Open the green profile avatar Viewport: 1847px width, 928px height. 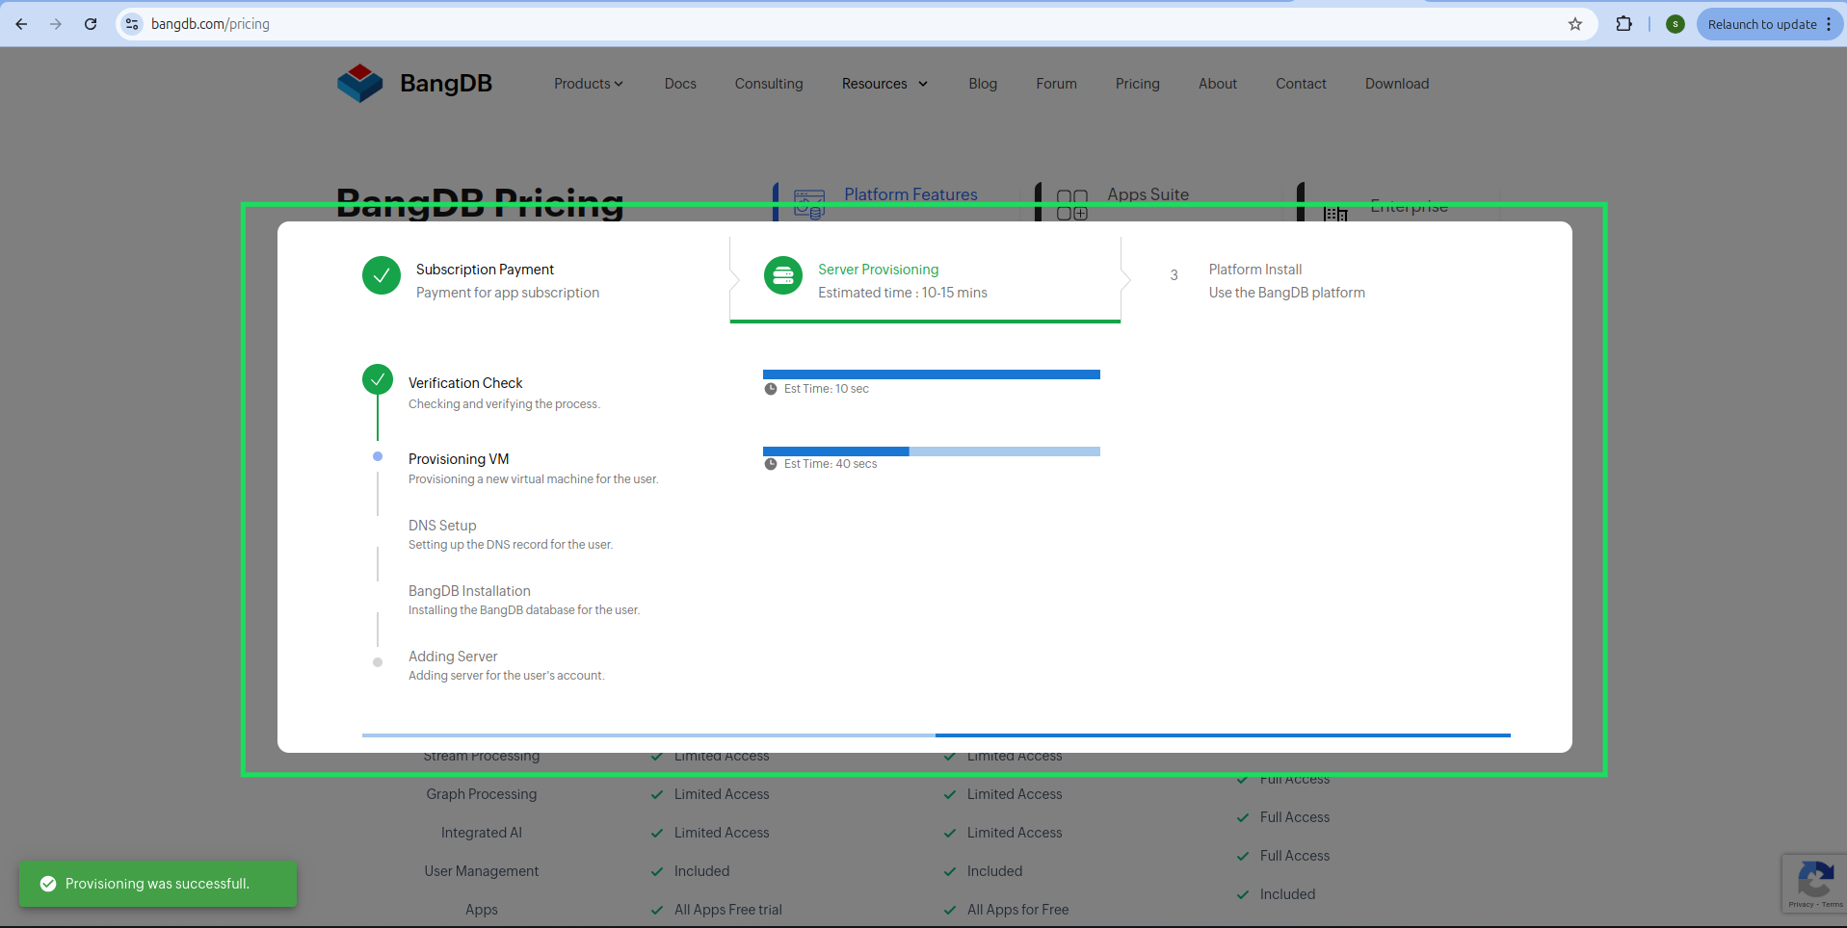coord(1675,24)
